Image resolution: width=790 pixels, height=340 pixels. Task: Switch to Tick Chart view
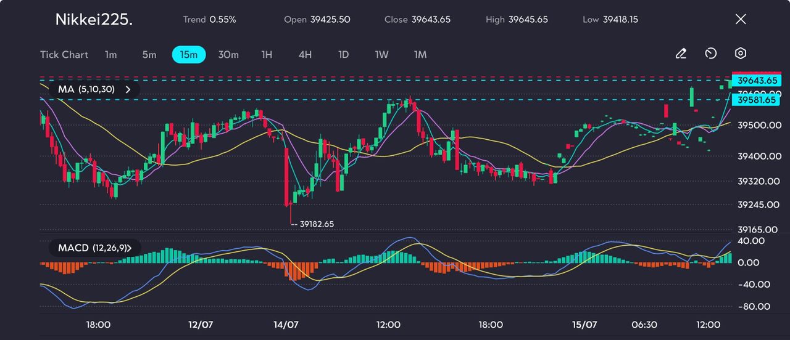point(64,55)
